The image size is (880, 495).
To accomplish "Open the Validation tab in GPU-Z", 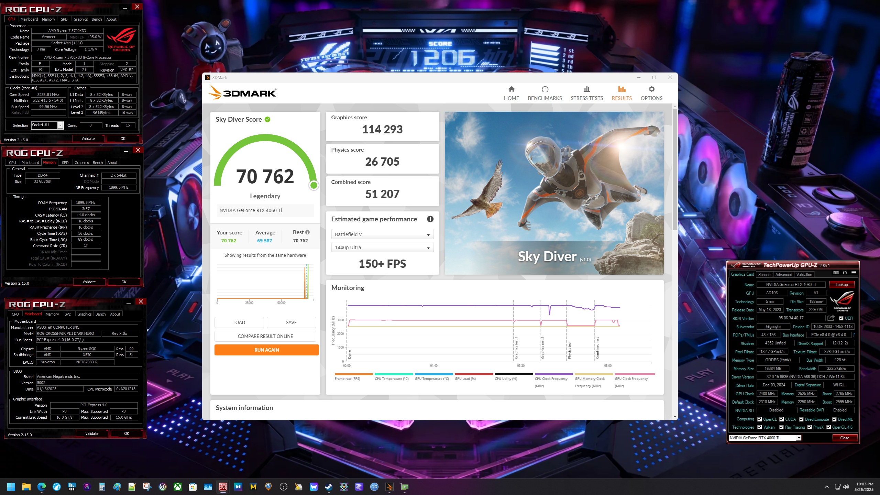I will pyautogui.click(x=804, y=274).
